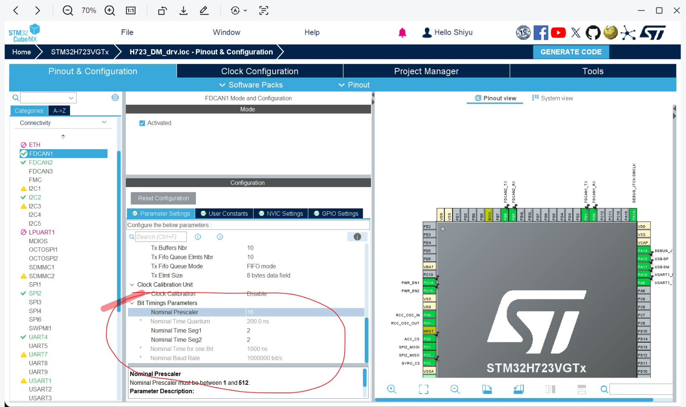Open the peripheral search dropdown
This screenshot has width=686, height=407.
(x=71, y=98)
